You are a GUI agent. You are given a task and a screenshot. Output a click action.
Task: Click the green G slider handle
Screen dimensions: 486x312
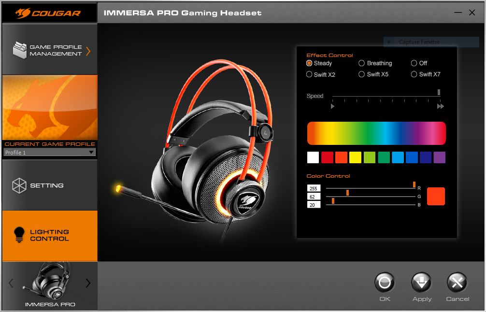pos(347,193)
